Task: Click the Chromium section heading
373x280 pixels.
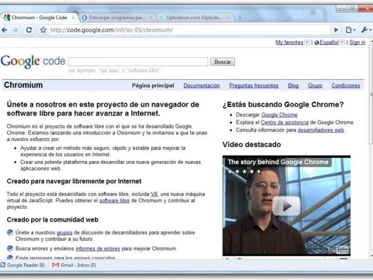Action: pos(23,85)
